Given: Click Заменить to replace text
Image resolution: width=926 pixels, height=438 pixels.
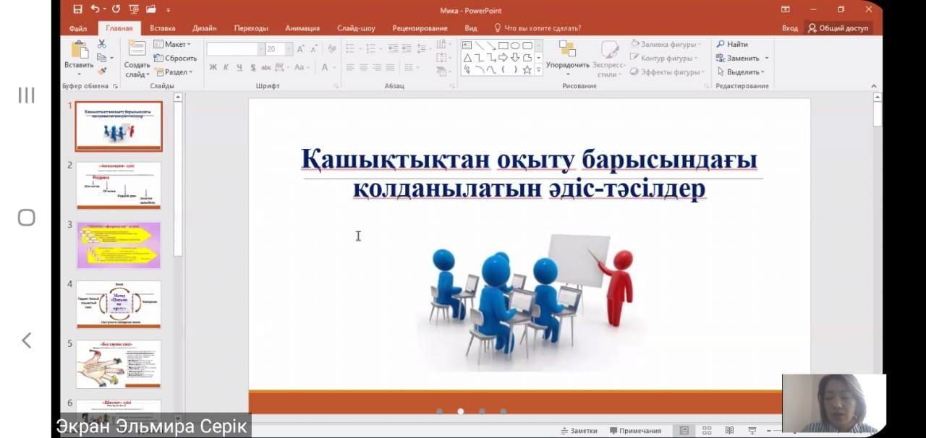Looking at the screenshot, I should pos(742,58).
